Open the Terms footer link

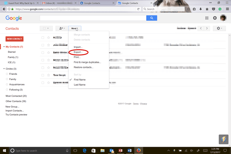click(136, 104)
